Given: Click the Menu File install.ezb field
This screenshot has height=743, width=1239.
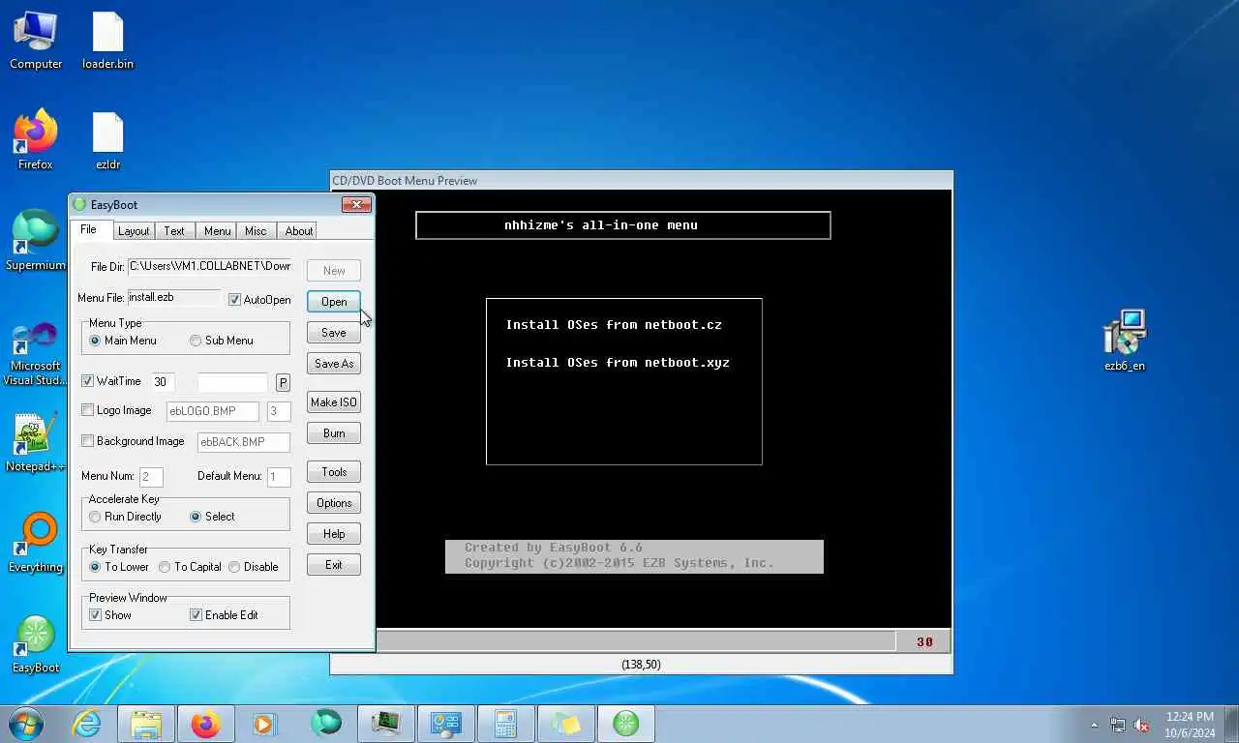Looking at the screenshot, I should tap(174, 297).
